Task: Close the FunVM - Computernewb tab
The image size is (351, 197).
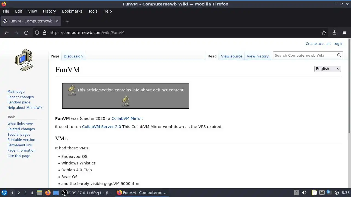Action: coord(57,21)
